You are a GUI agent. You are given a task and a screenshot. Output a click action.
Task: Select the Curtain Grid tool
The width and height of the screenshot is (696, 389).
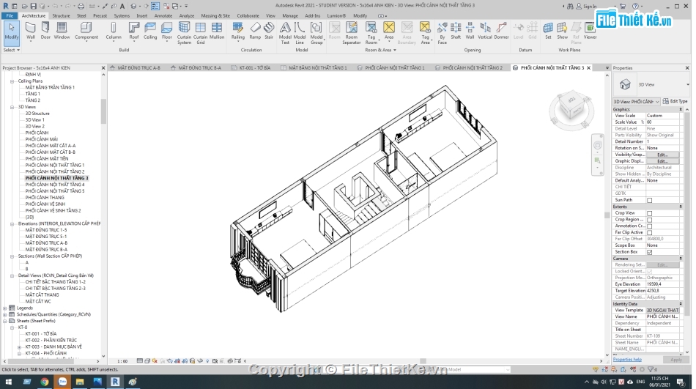pos(200,33)
